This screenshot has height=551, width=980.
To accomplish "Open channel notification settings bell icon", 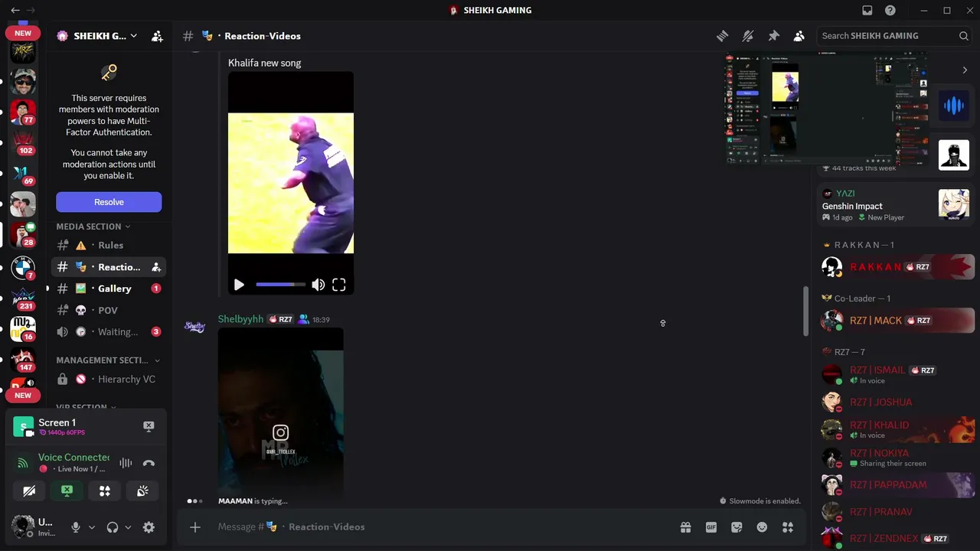I will [x=748, y=36].
